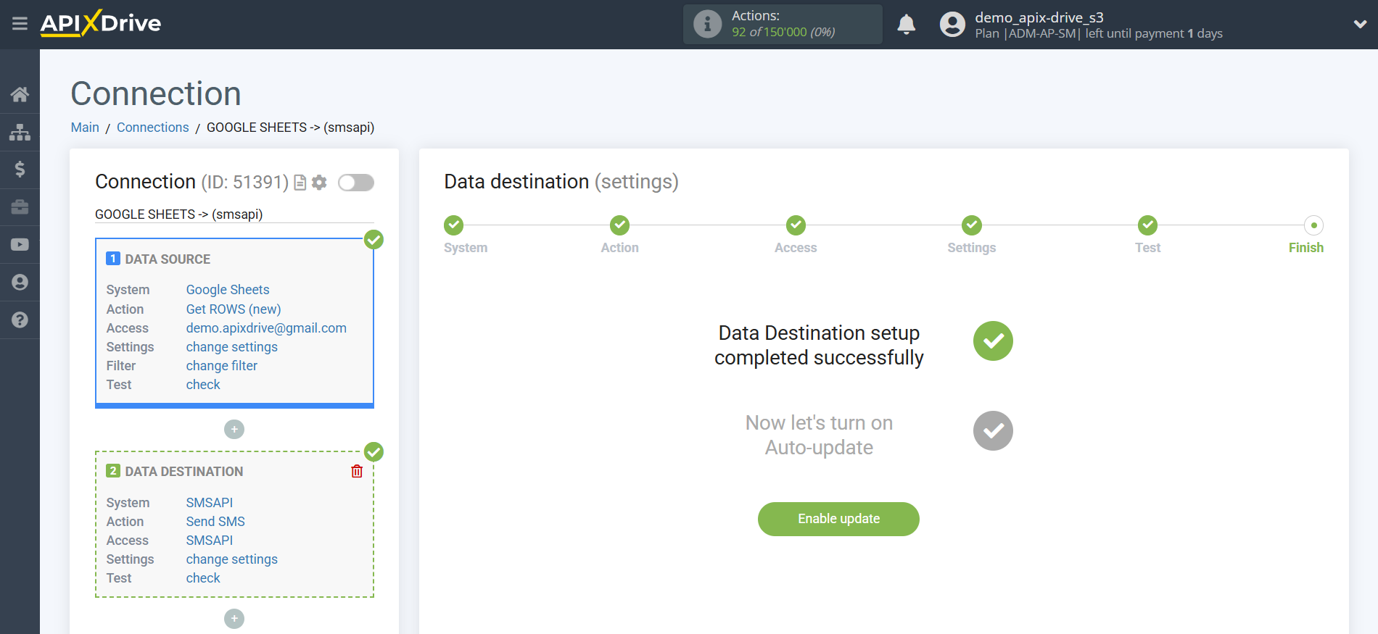Viewport: 1378px width, 634px height.
Task: Delete the Data Destination block via trash icon
Action: click(x=357, y=471)
